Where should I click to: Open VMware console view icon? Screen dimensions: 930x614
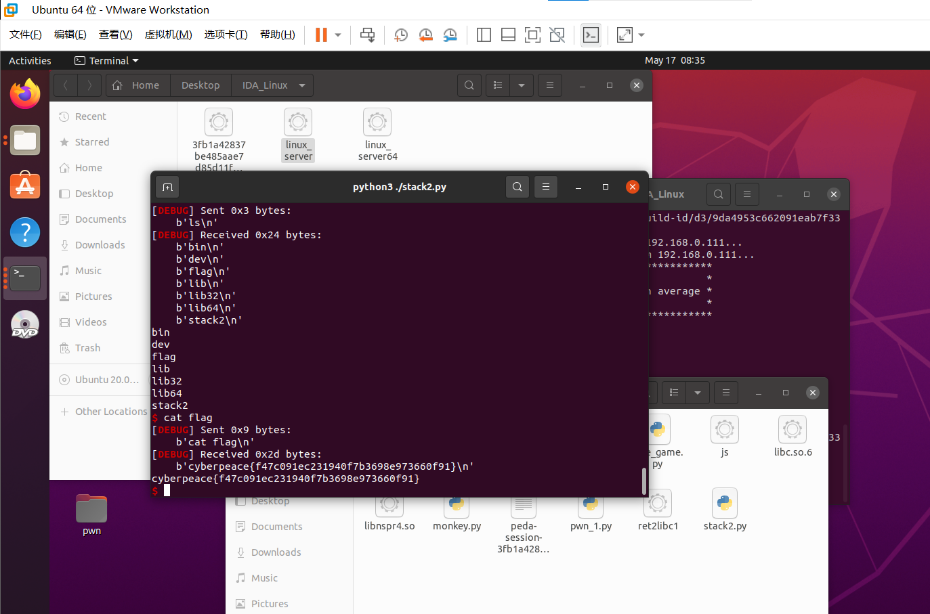point(591,35)
